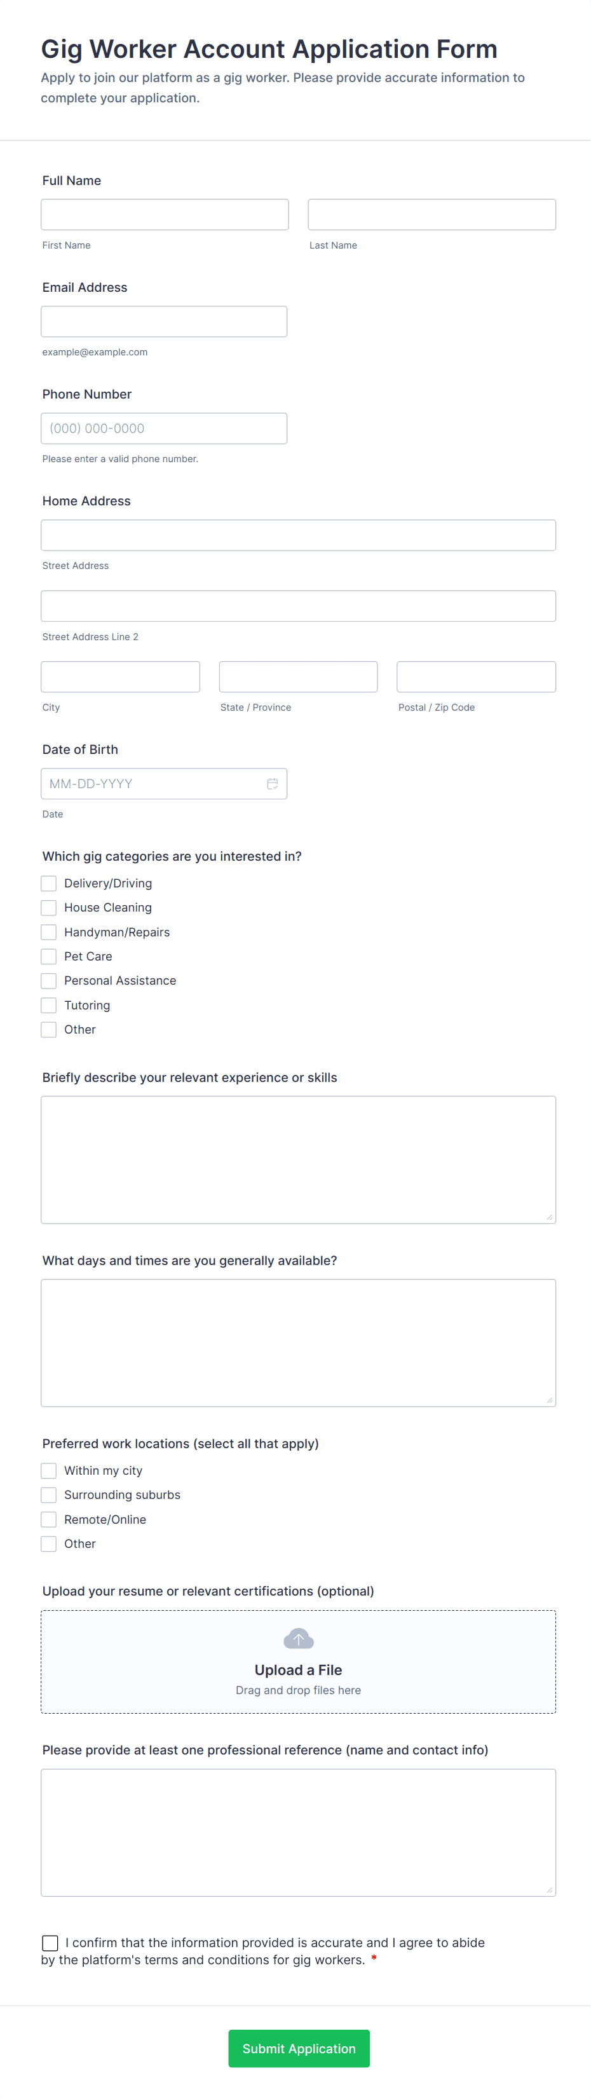The height and width of the screenshot is (2099, 591).
Task: Focus the Postal / Zip Code field
Action: [x=475, y=677]
